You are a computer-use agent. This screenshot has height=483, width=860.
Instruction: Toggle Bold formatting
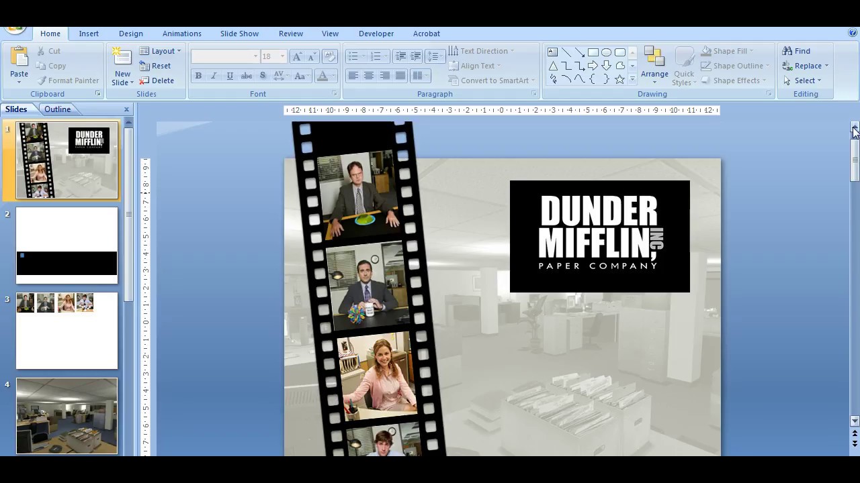coord(198,76)
